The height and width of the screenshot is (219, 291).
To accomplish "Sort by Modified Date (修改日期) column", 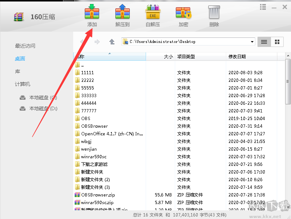I will point(251,56).
